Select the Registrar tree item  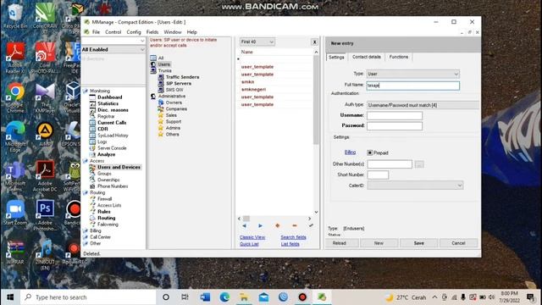106,116
